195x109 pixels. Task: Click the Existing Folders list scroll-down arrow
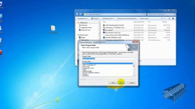pyautogui.click(x=134, y=75)
